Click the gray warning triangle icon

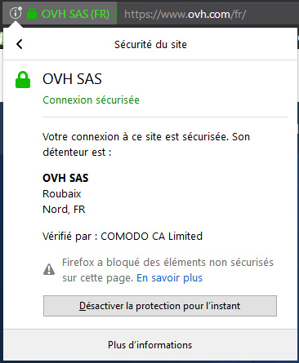pos(49,269)
